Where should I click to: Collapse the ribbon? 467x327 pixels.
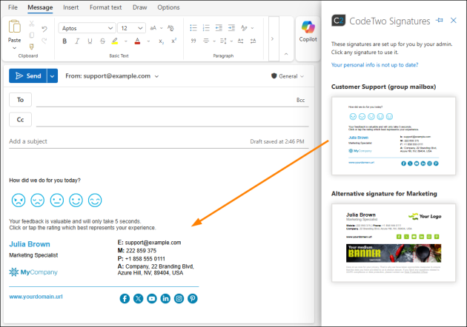[x=286, y=54]
